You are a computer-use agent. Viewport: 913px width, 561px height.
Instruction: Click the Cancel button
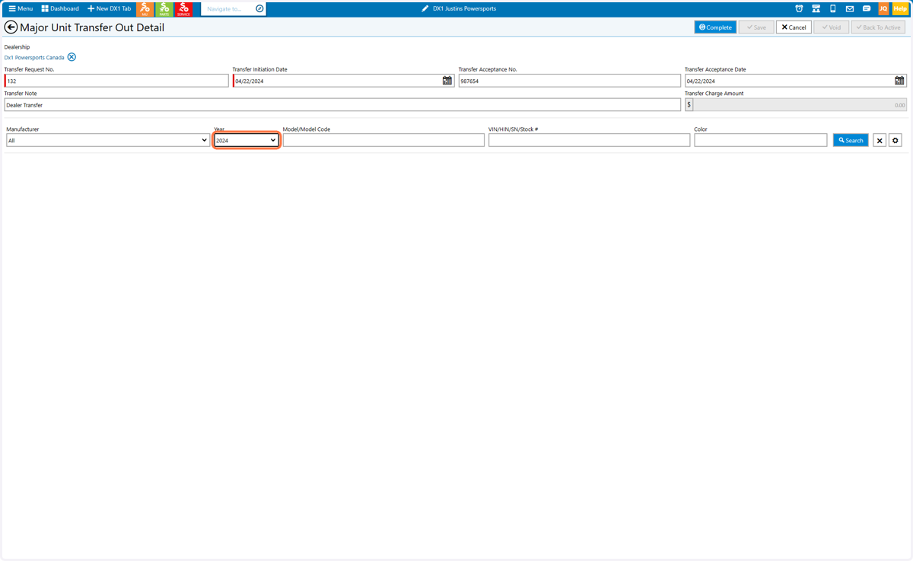tap(794, 27)
